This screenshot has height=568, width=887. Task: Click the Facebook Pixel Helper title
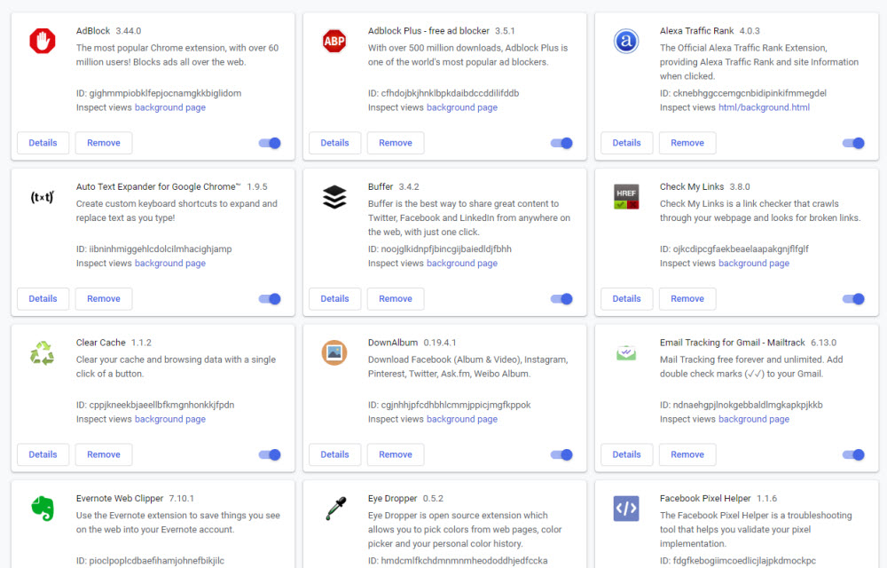[x=705, y=499]
